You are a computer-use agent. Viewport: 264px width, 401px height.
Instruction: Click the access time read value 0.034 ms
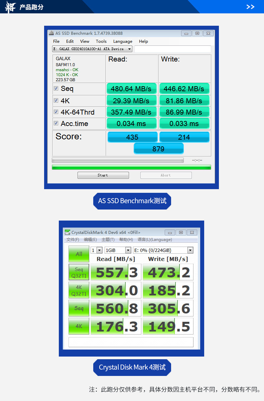[131, 123]
